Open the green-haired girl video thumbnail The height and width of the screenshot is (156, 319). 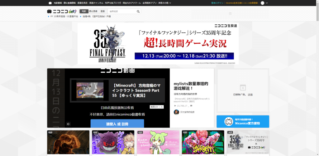(158, 142)
